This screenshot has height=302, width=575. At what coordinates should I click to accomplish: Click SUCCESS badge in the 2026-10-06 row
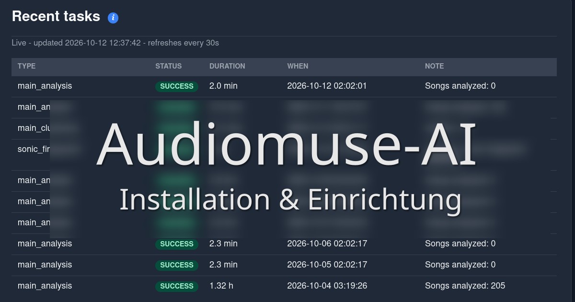(x=177, y=244)
